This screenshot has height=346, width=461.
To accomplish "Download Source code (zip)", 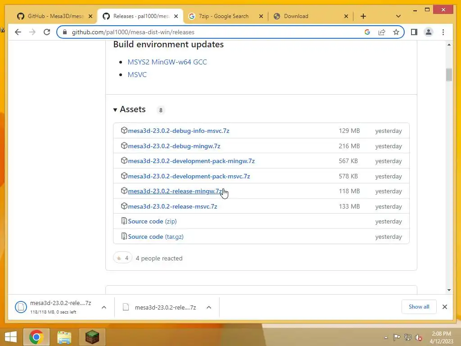I will (x=152, y=221).
